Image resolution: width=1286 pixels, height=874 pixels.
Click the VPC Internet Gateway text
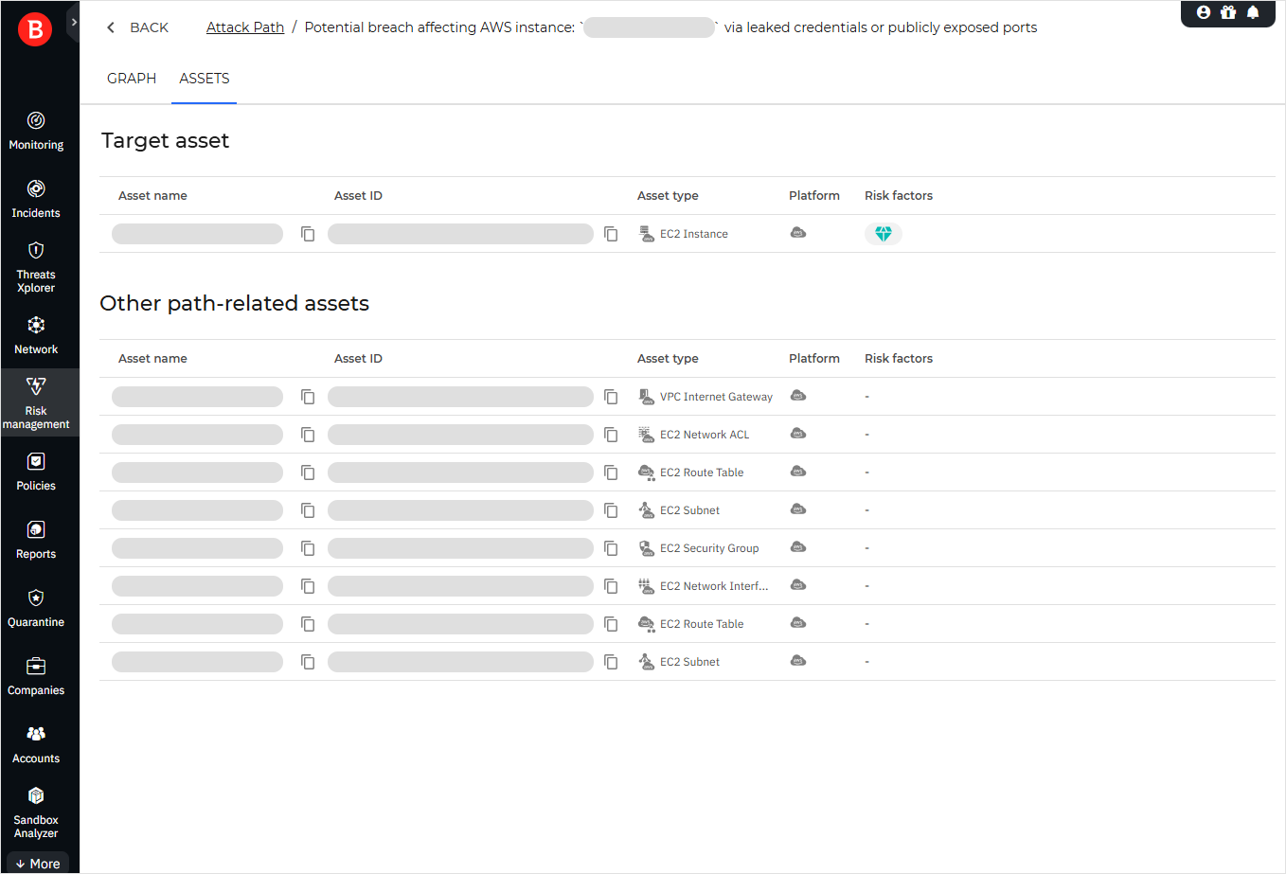click(x=716, y=397)
